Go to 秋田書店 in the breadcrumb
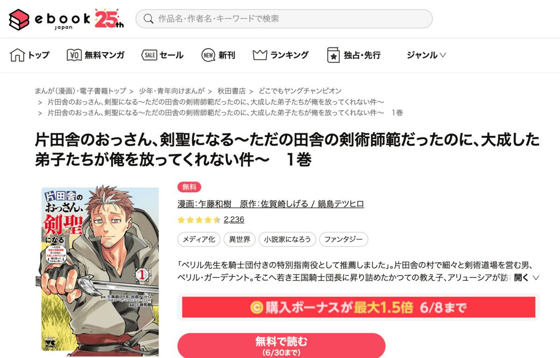This screenshot has width=560, height=358. [231, 91]
